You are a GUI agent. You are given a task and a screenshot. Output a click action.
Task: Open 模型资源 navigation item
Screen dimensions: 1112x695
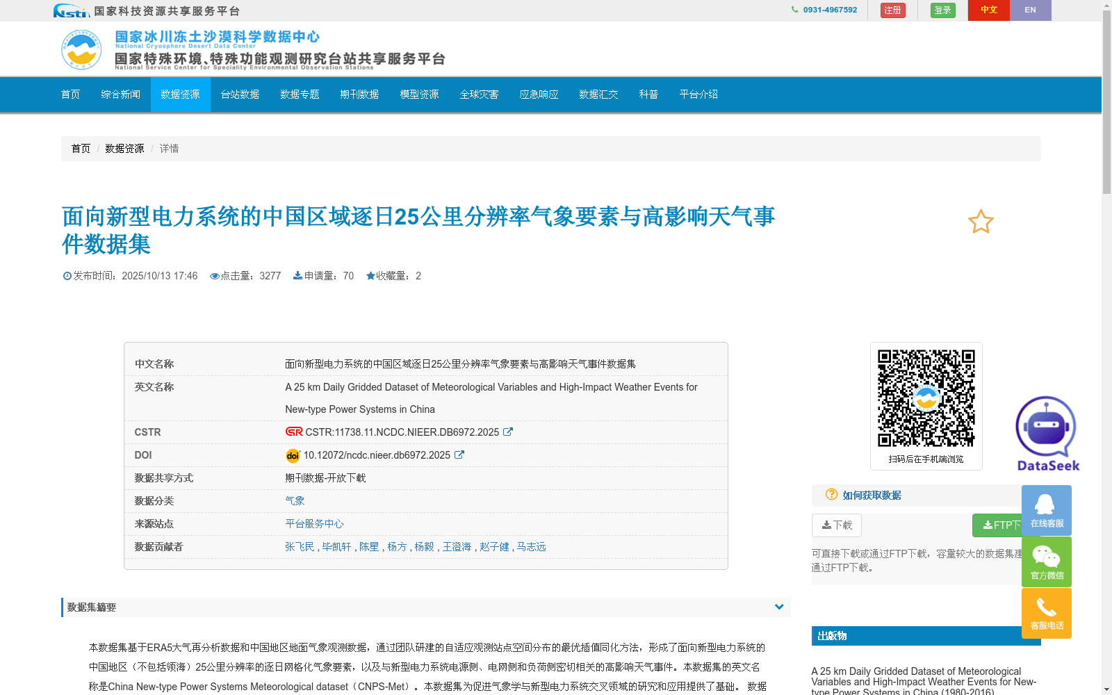click(x=419, y=95)
